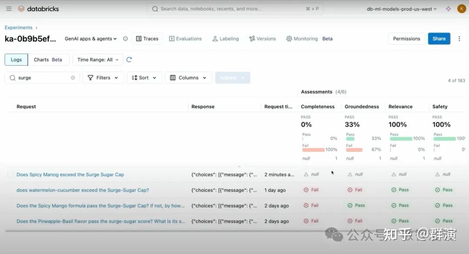
Task: Click the Completeness Fail bar
Action: pos(314,150)
